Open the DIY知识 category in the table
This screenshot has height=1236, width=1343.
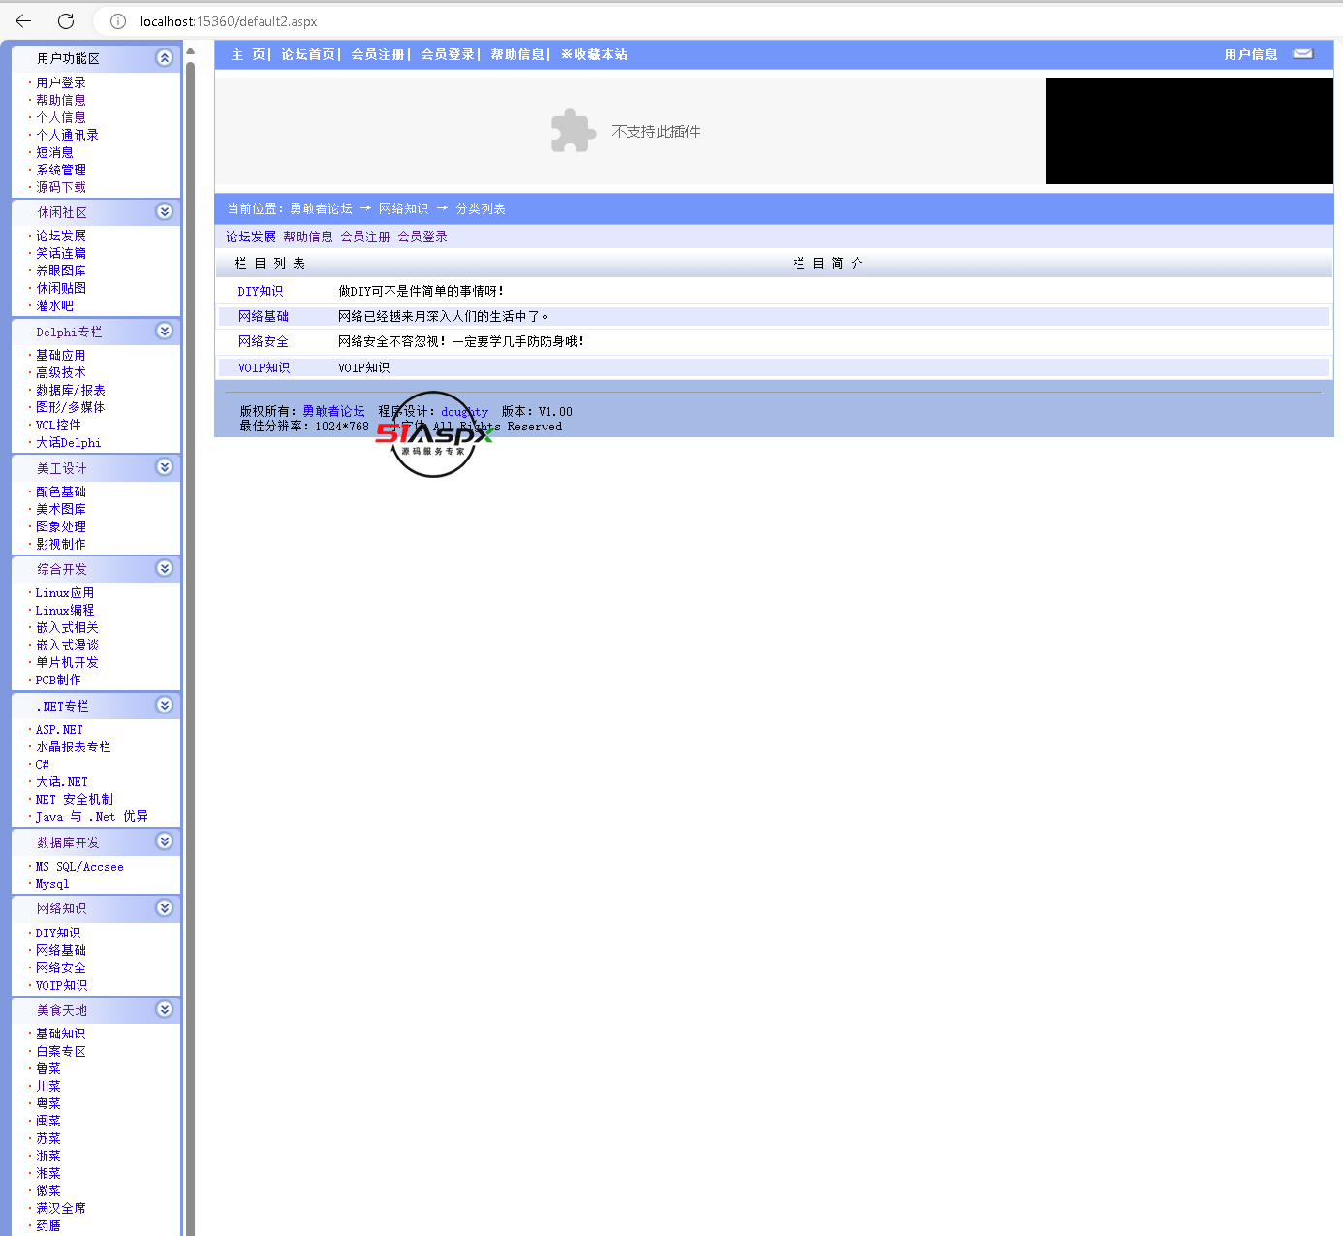click(261, 291)
